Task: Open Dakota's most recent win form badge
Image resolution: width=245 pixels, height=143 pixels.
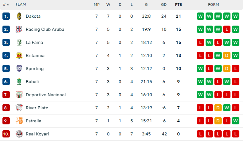Action: [235, 16]
